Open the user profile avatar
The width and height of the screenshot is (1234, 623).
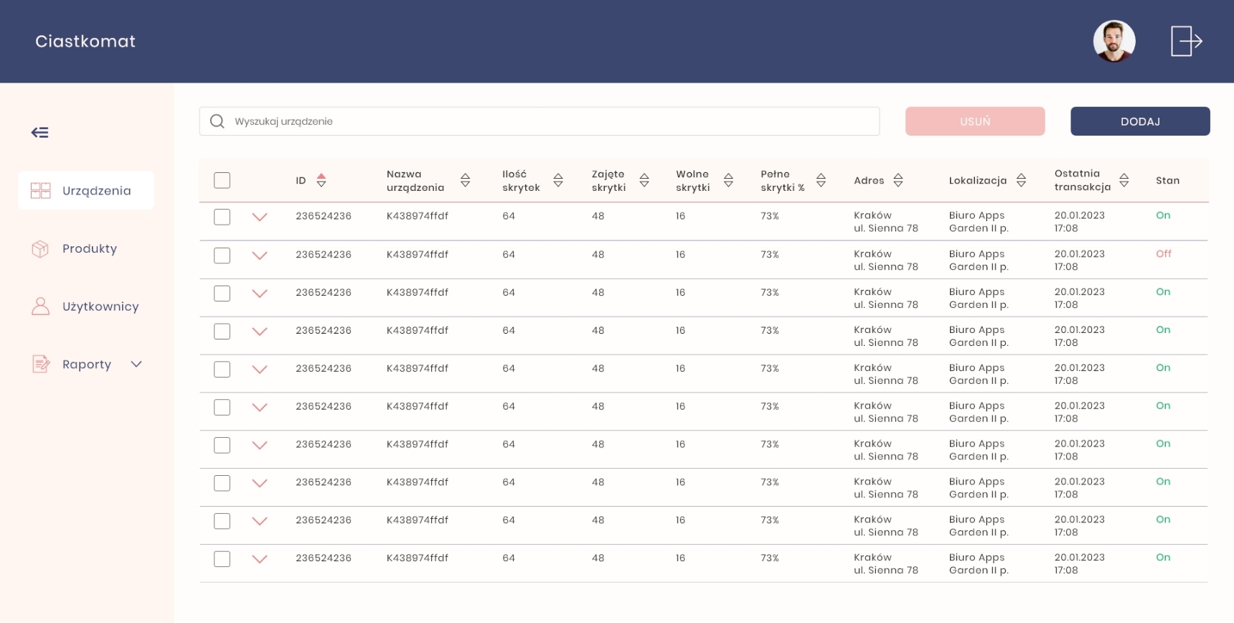pyautogui.click(x=1113, y=41)
